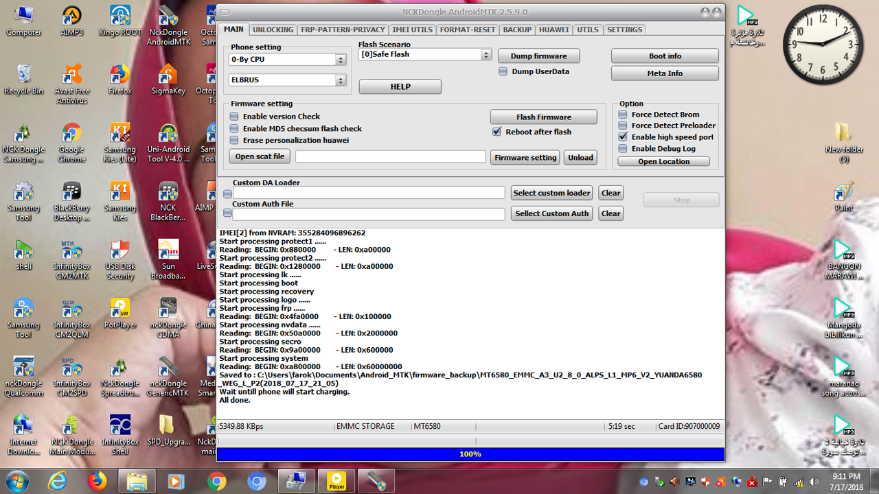879x494 pixels.
Task: Open the 0-By CPU phone setting dropdown
Action: [287, 60]
